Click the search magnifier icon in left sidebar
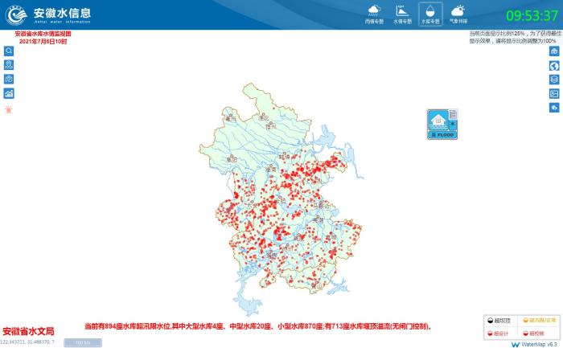The width and height of the screenshot is (563, 348). [x=9, y=51]
